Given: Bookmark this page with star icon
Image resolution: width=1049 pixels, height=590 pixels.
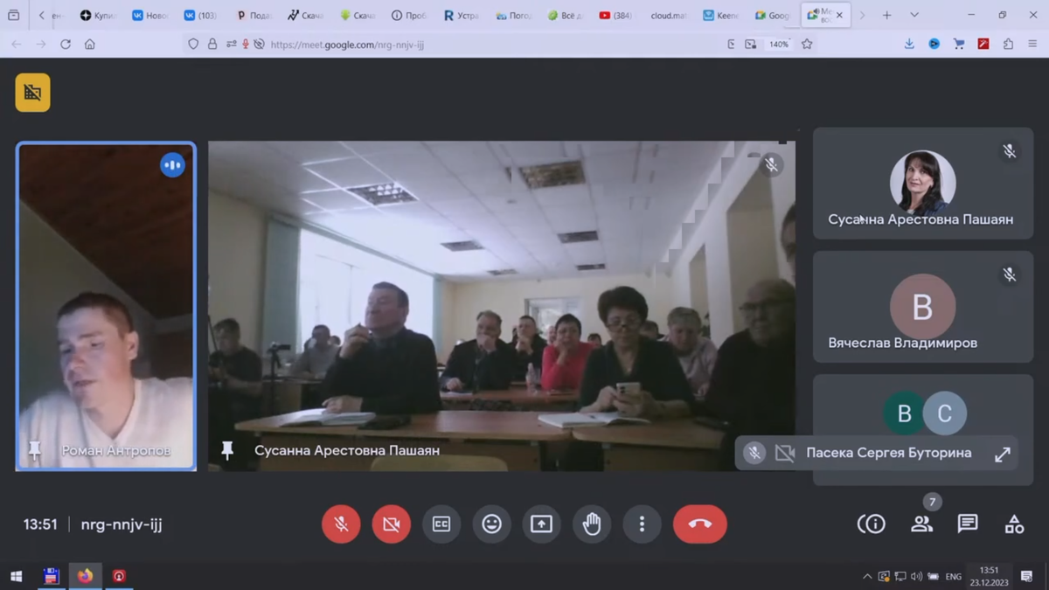Looking at the screenshot, I should click(x=807, y=45).
